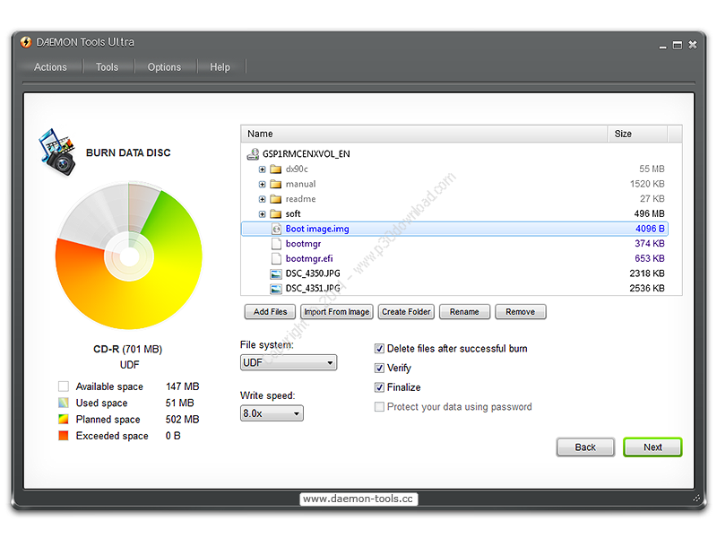
Task: Click the Add Files button
Action: click(271, 312)
